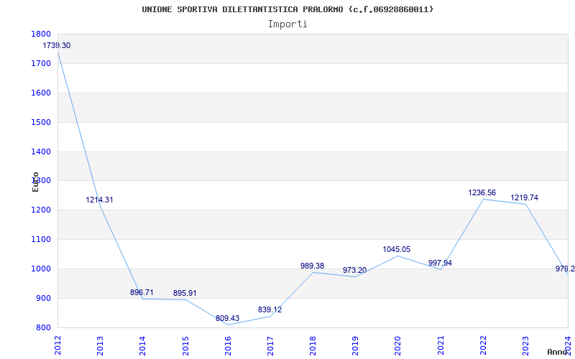Viewport: 575px width, 359px height.
Task: Select the 896.71 data label
Action: (x=142, y=293)
